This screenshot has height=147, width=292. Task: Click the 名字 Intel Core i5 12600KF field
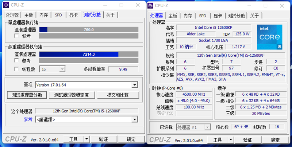[214, 27]
